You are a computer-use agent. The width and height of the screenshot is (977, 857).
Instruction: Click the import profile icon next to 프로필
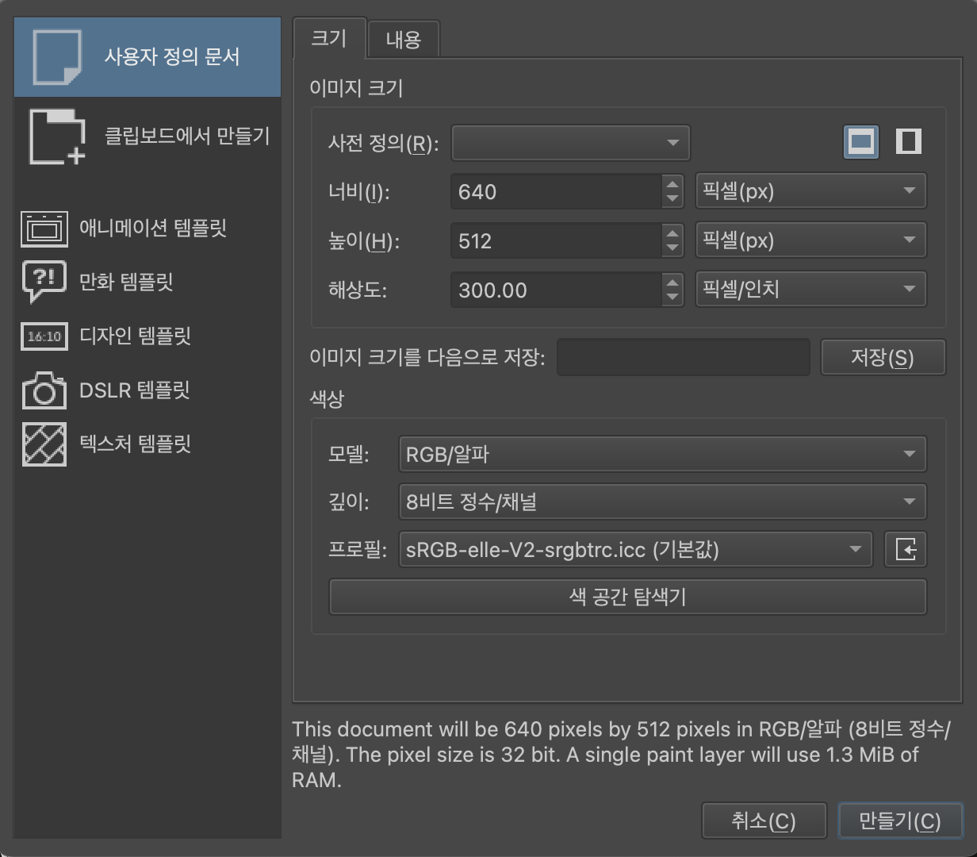[905, 549]
